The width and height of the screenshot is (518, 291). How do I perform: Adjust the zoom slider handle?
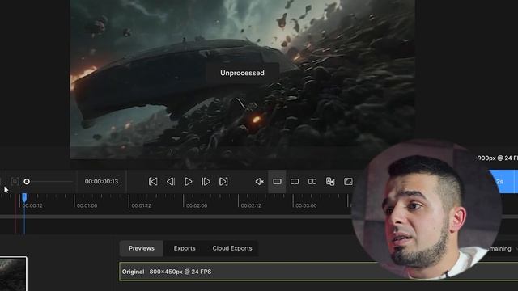click(27, 181)
